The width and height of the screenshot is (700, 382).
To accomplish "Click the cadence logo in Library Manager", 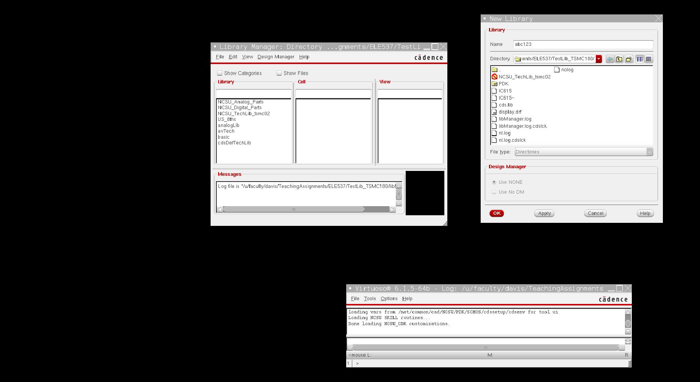I will click(428, 58).
